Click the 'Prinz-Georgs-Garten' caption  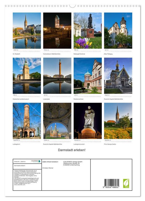110,144
